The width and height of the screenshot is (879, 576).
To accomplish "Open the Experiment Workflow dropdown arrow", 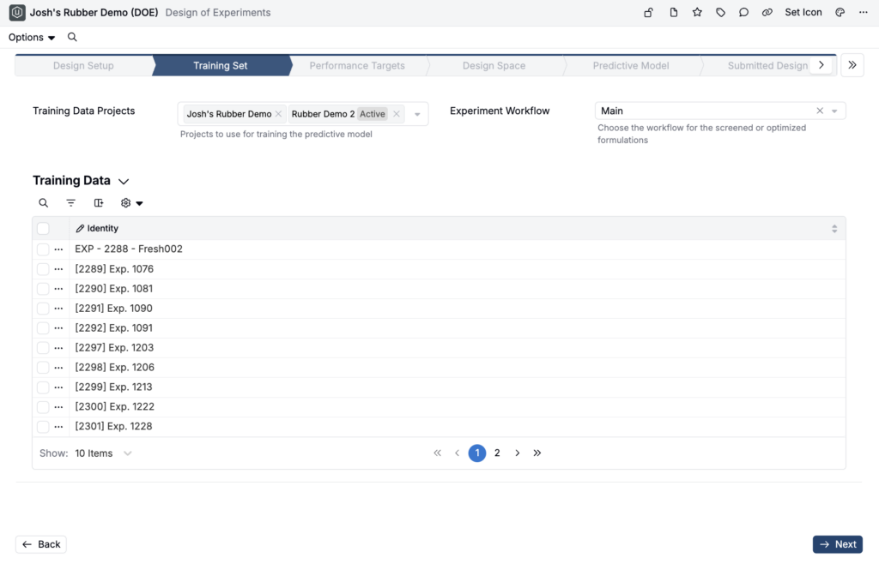I will point(834,111).
